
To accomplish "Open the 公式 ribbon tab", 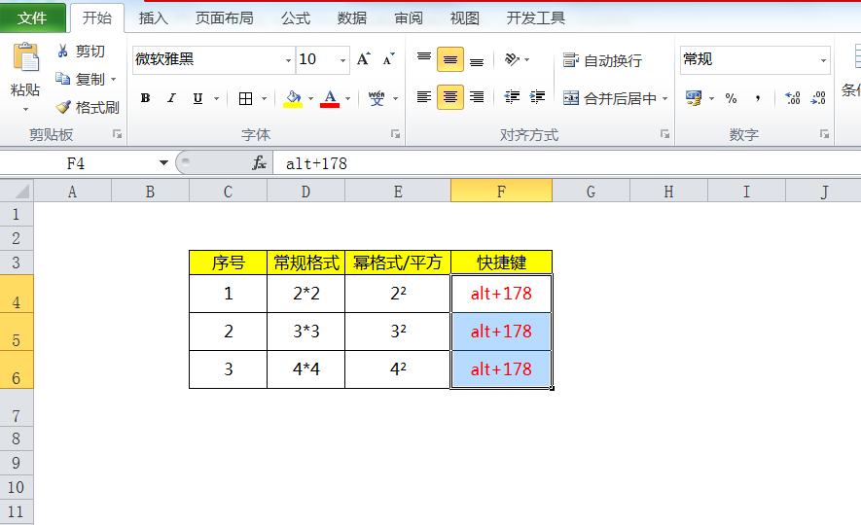I will click(x=296, y=18).
